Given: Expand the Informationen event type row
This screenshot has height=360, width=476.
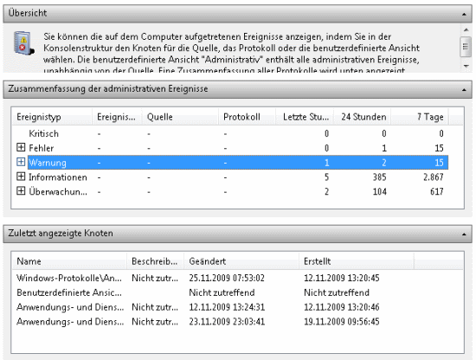Looking at the screenshot, I should (x=21, y=177).
